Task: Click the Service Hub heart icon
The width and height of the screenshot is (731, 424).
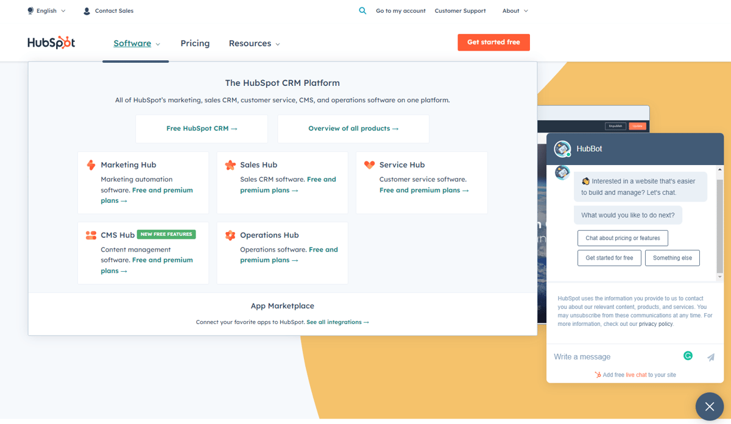Action: point(369,165)
